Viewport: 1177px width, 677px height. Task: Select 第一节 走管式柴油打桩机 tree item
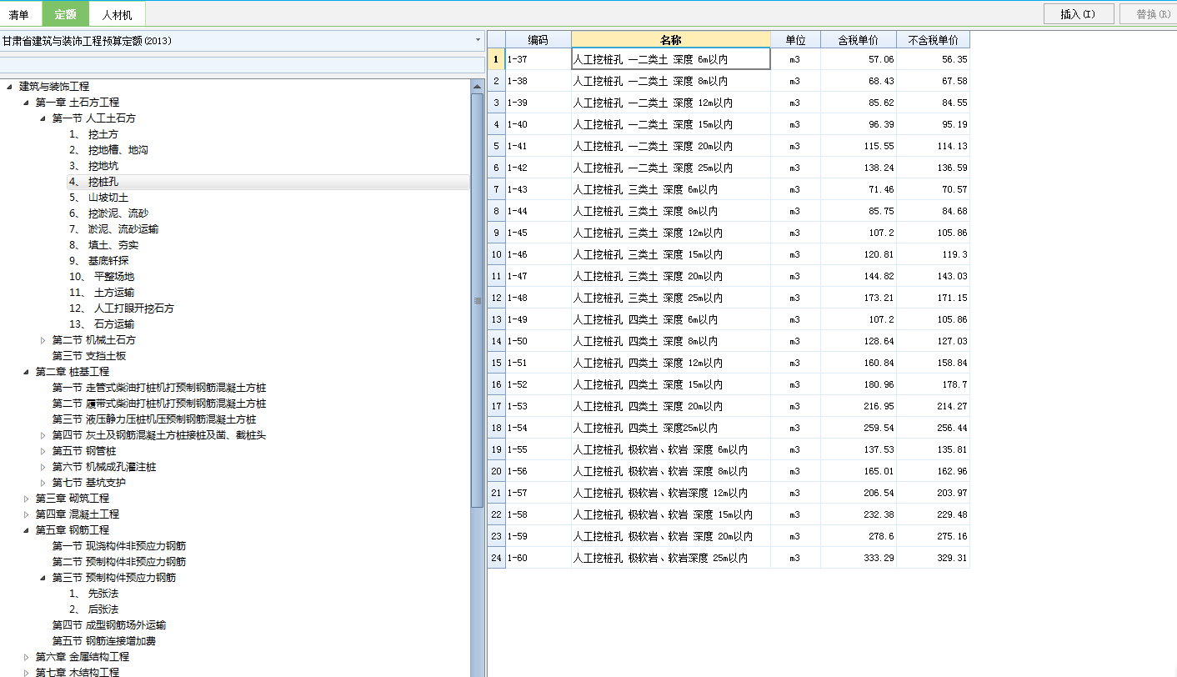(159, 388)
